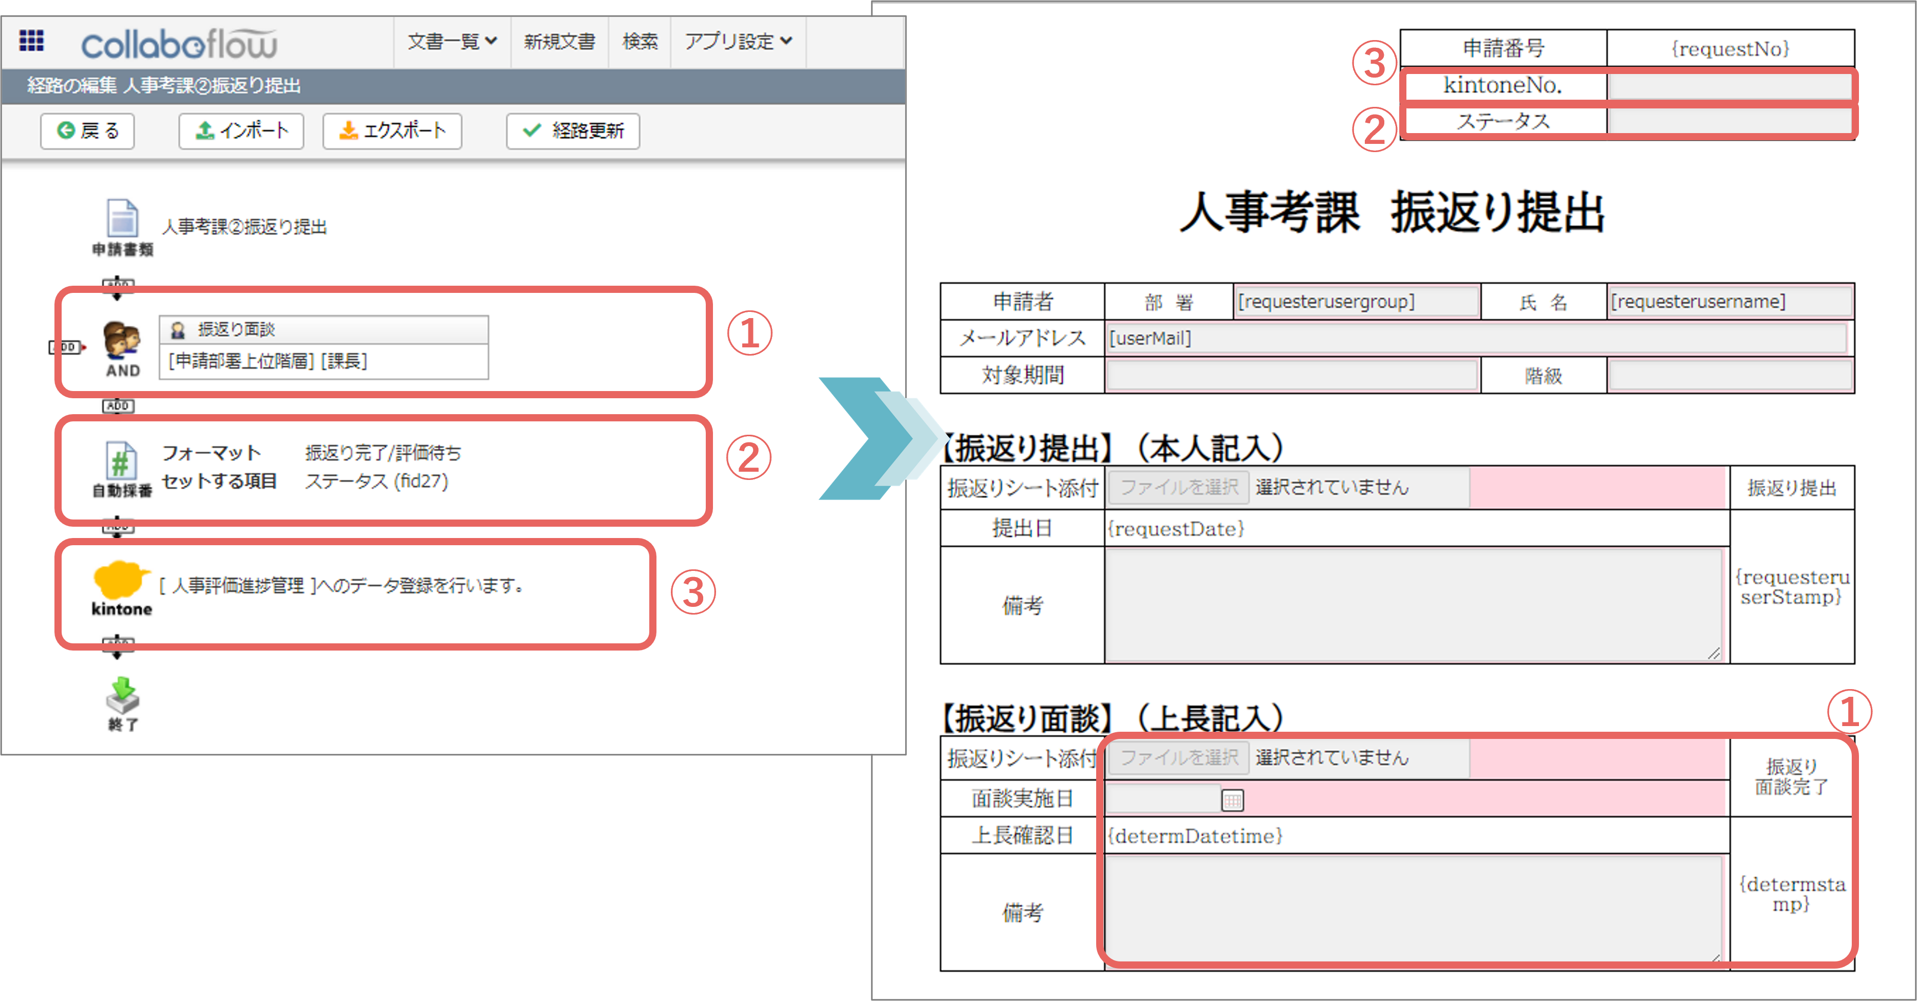The width and height of the screenshot is (1917, 1001).
Task: Click the {requestDate} value
Action: pyautogui.click(x=1176, y=529)
